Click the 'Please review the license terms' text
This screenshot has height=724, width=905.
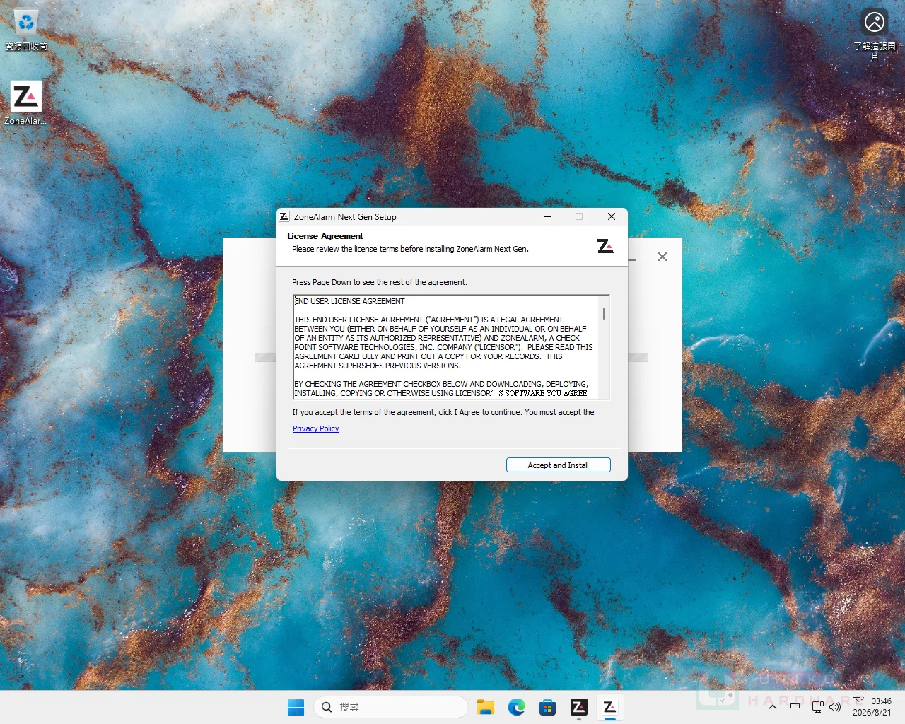click(x=410, y=249)
